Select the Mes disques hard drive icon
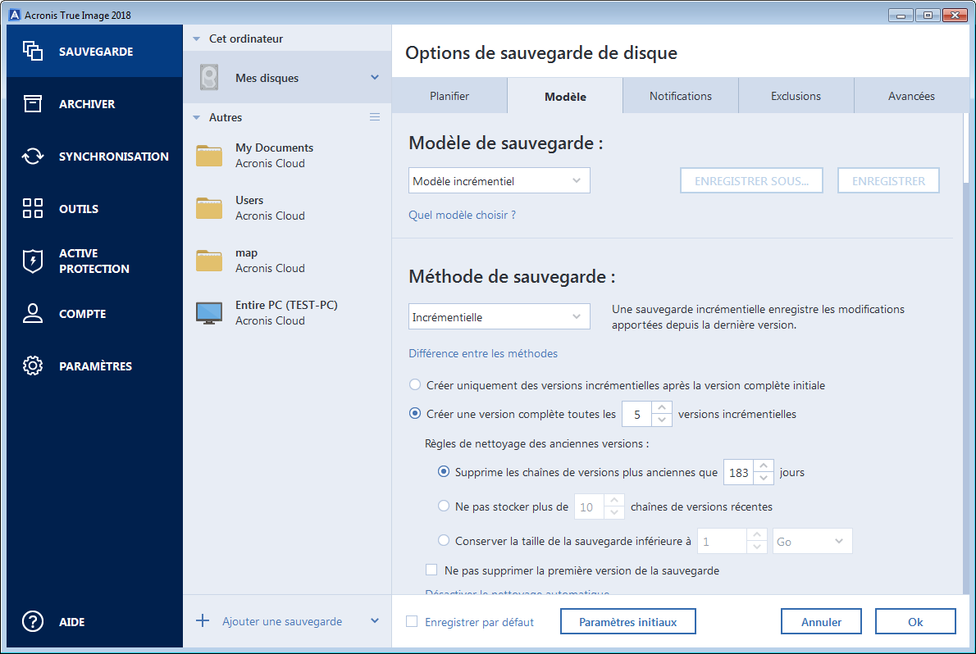This screenshot has height=654, width=976. (209, 78)
